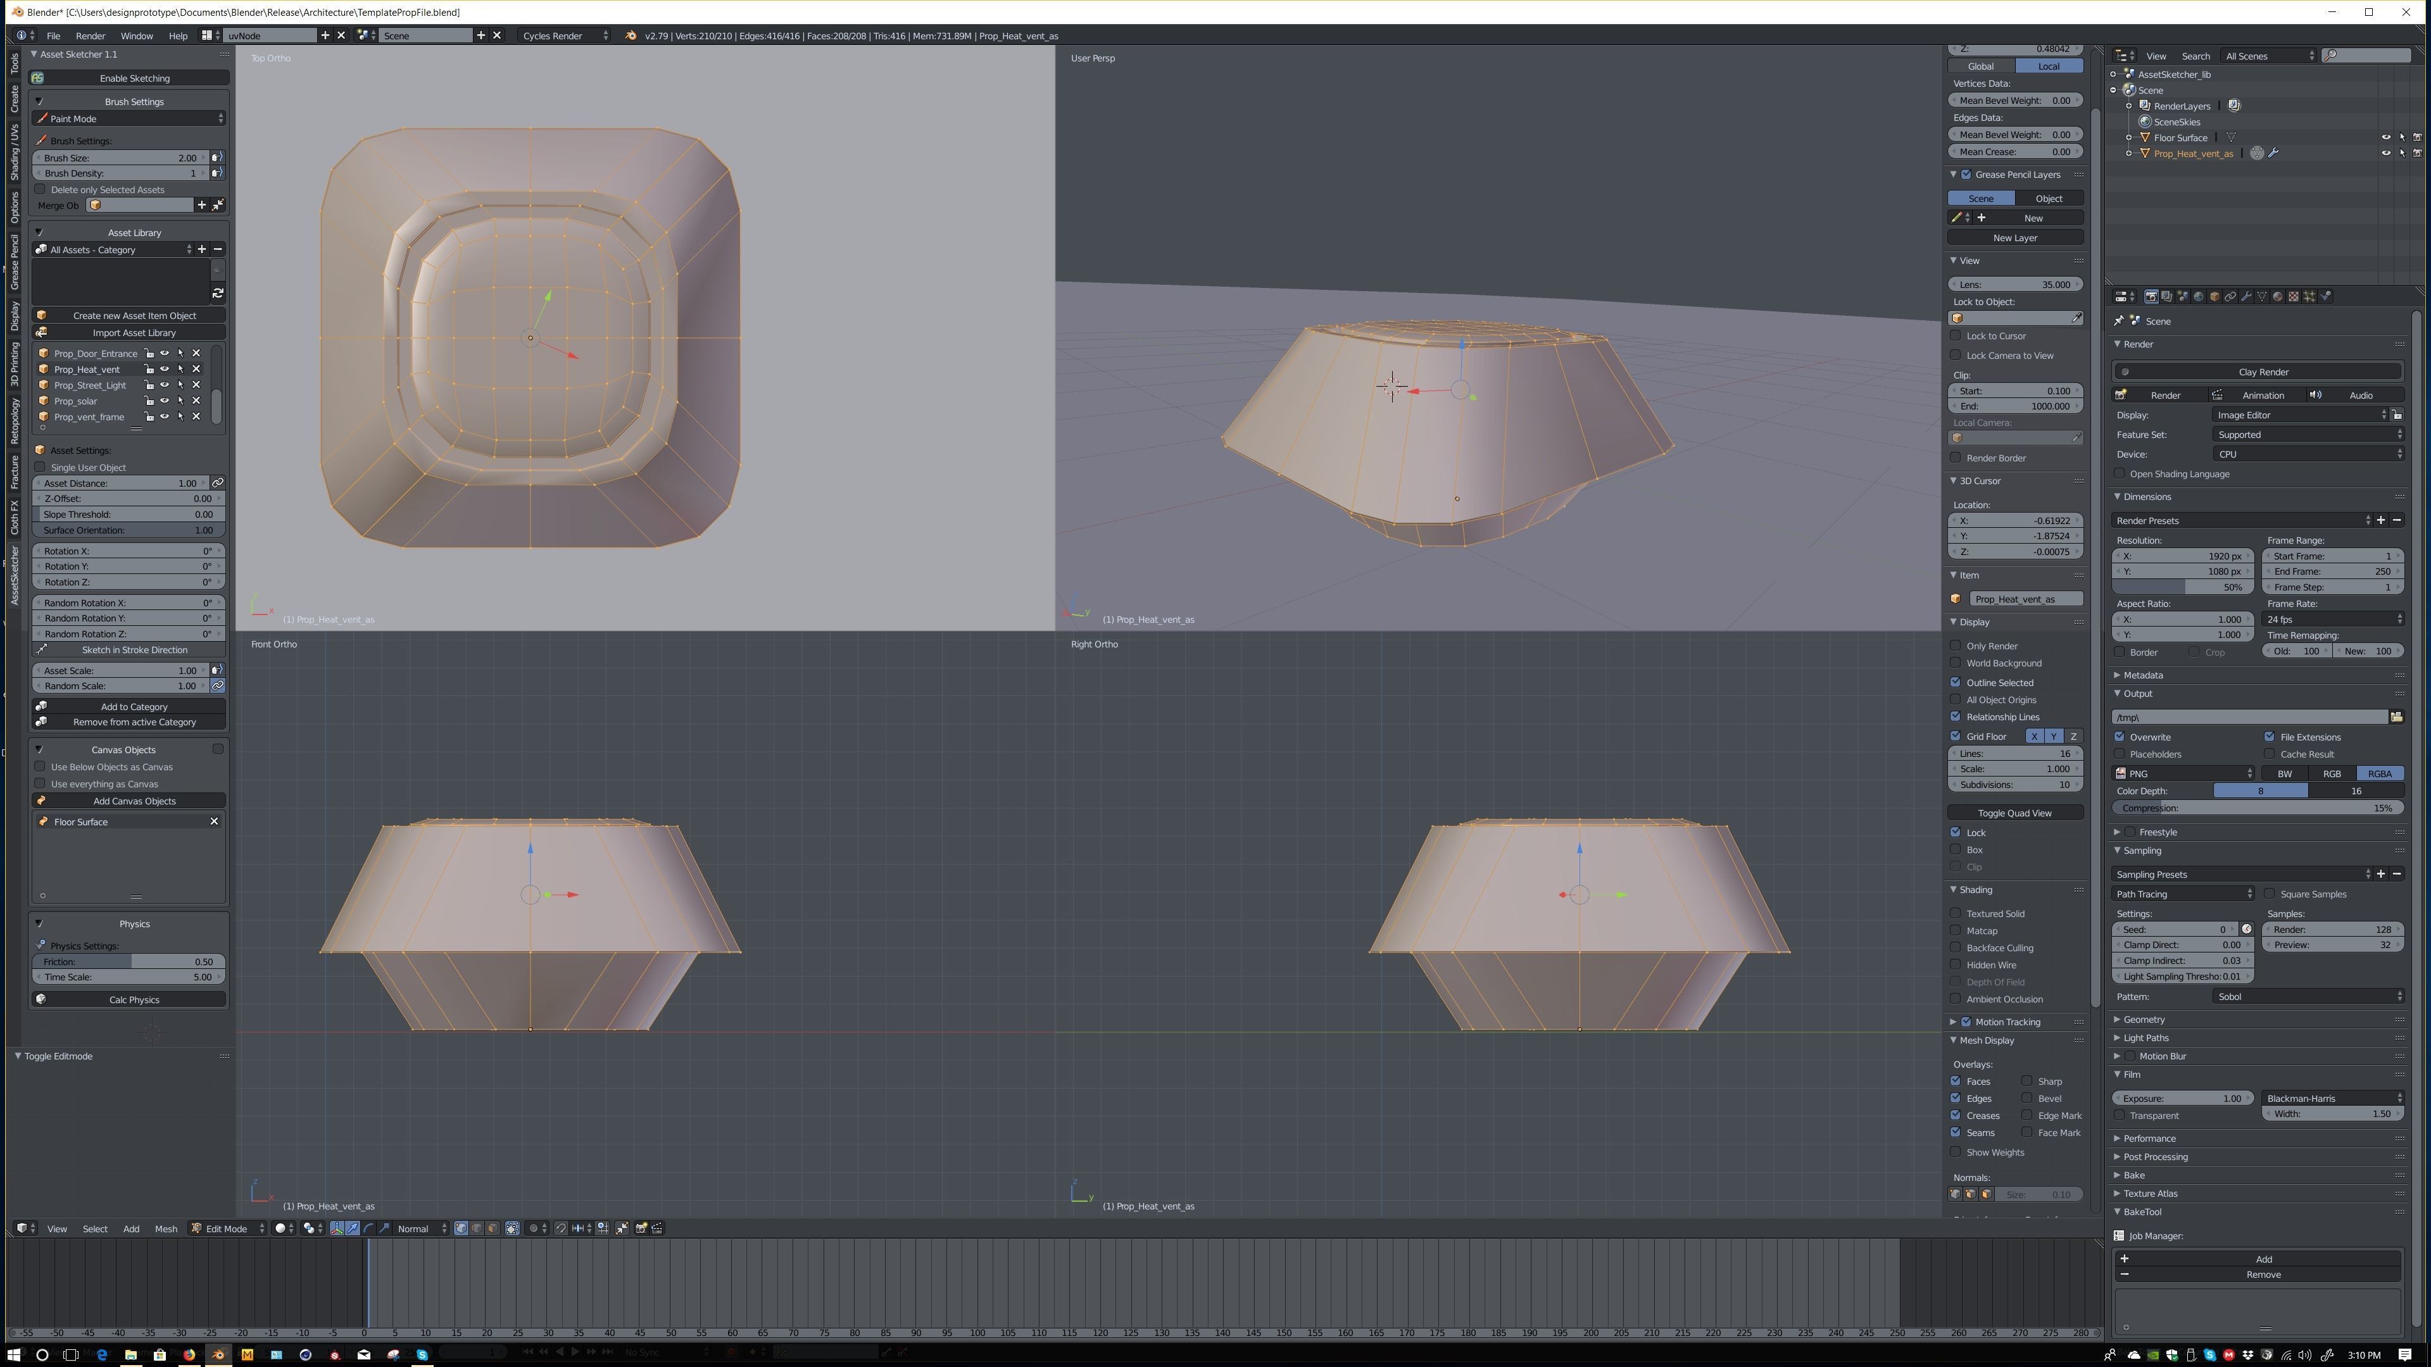Adjust the PNG Compression slider
Screen dimensions: 2431x1367
pos(2258,809)
